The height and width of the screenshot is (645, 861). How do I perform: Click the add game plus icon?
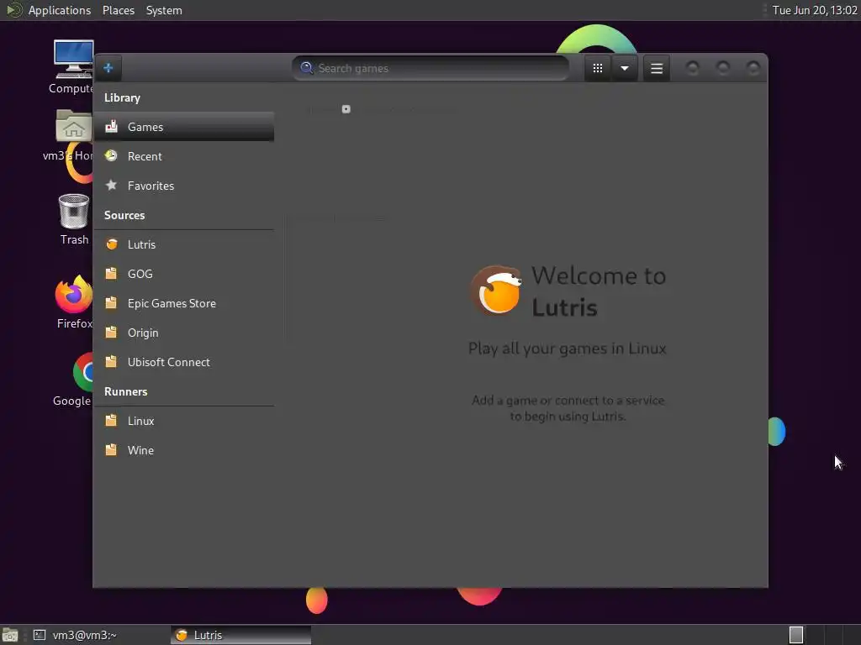coord(108,67)
